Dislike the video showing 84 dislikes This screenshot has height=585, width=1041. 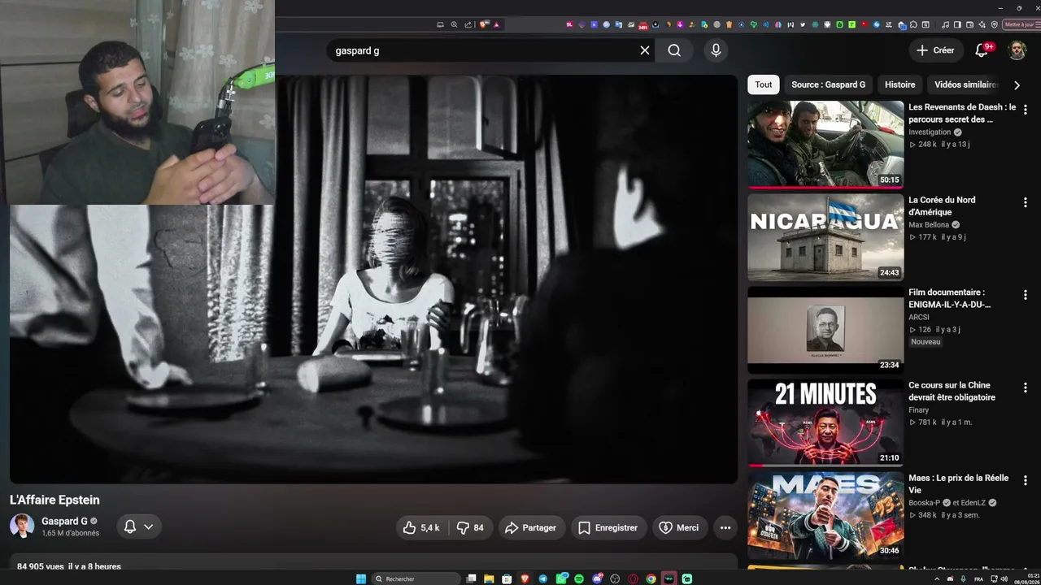(470, 528)
